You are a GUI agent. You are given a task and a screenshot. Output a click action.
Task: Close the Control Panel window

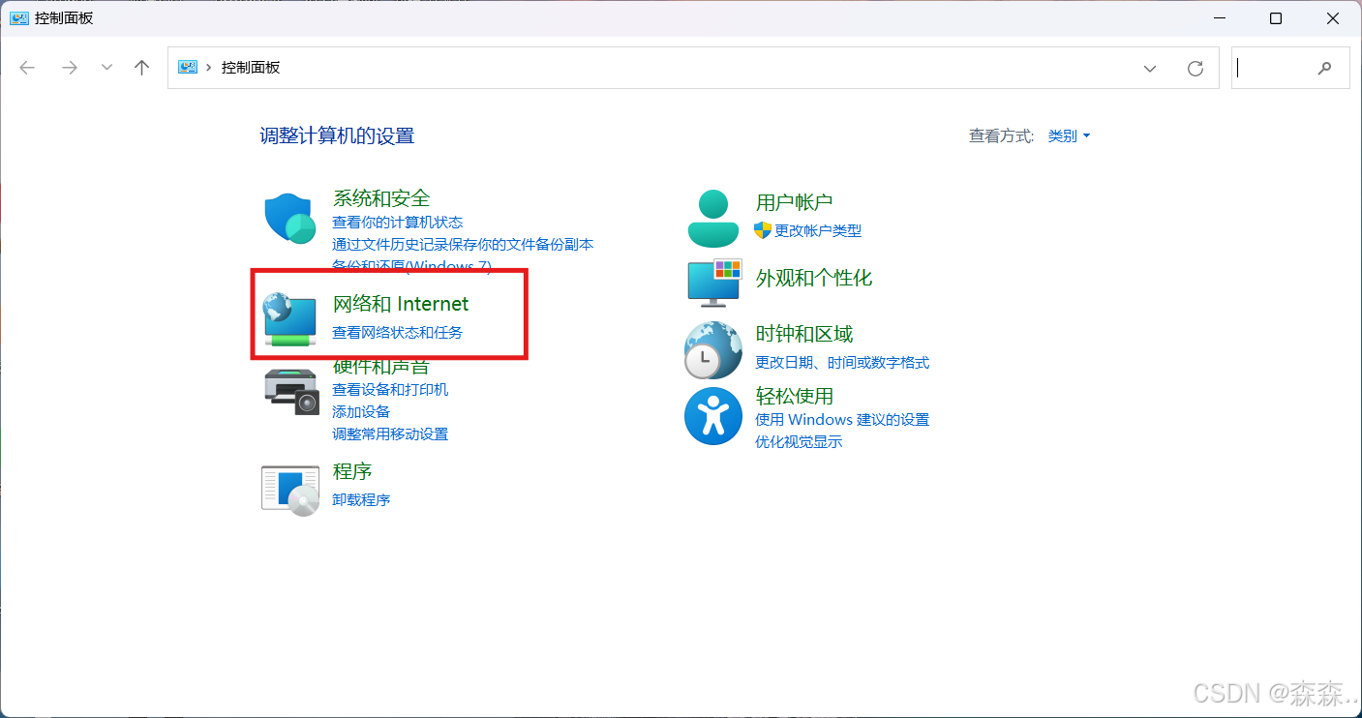[1333, 18]
